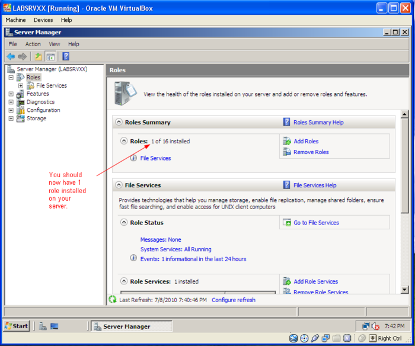Click the scroll down arrow on vertical scrollbar
The image size is (415, 346).
pos(405,290)
